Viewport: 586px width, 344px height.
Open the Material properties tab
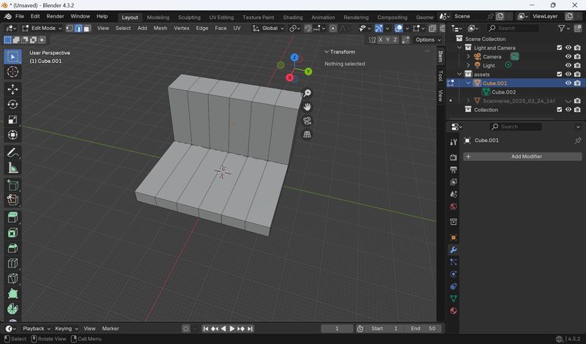(x=453, y=311)
